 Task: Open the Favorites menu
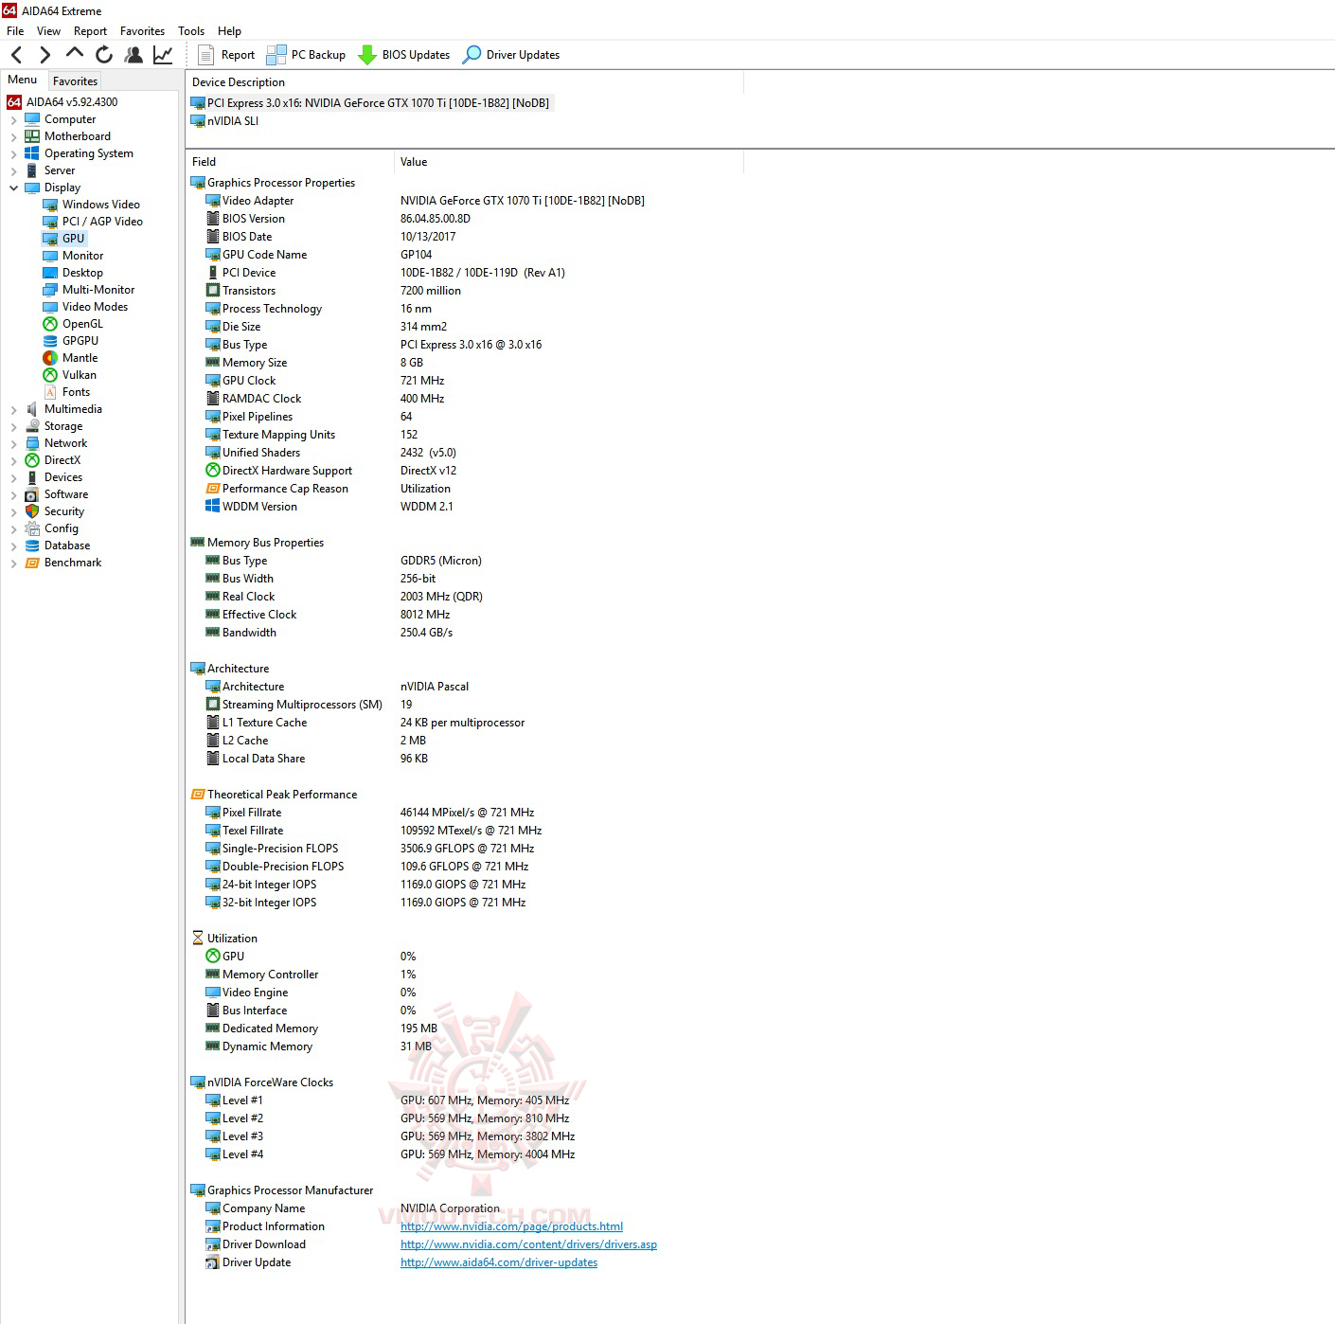142,31
